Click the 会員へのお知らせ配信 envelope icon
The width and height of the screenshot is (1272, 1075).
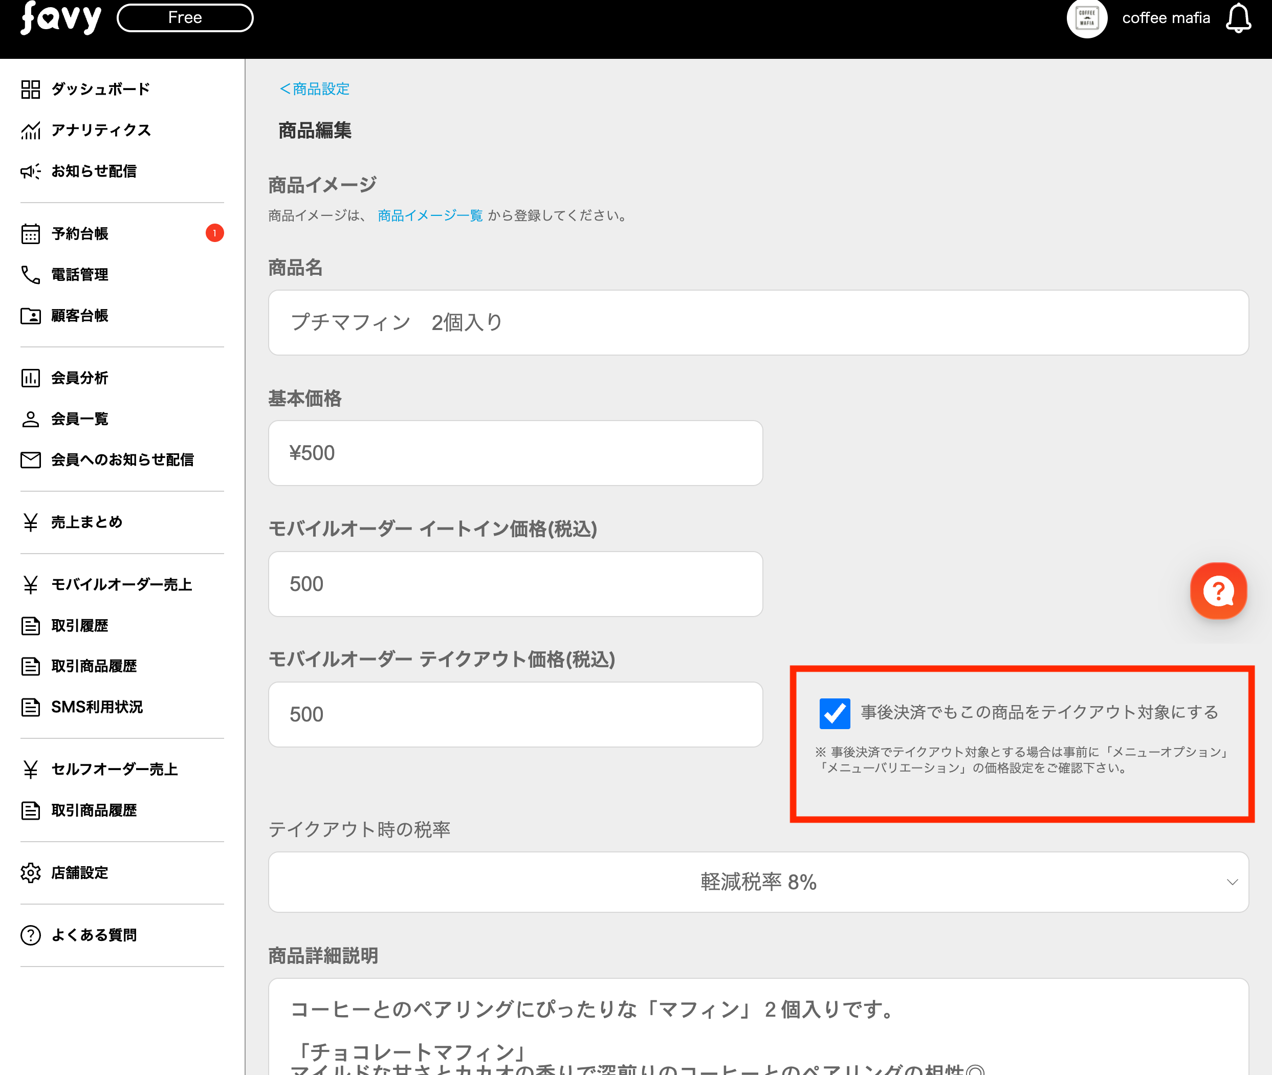31,459
